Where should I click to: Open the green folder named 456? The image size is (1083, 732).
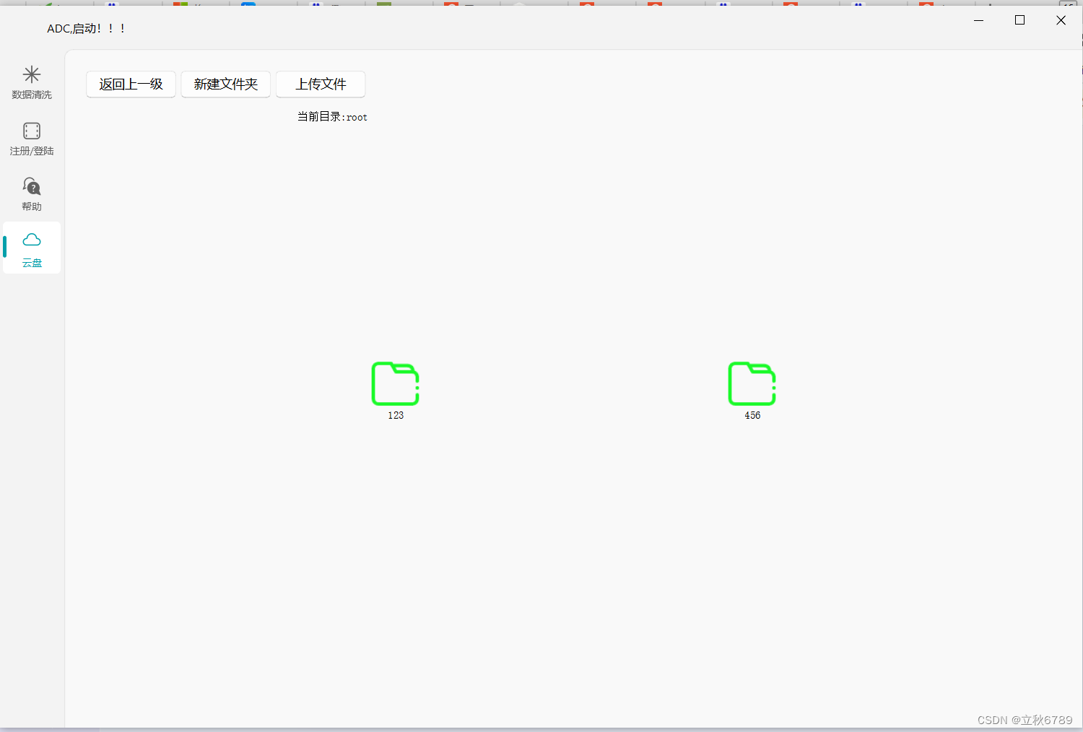coord(752,383)
